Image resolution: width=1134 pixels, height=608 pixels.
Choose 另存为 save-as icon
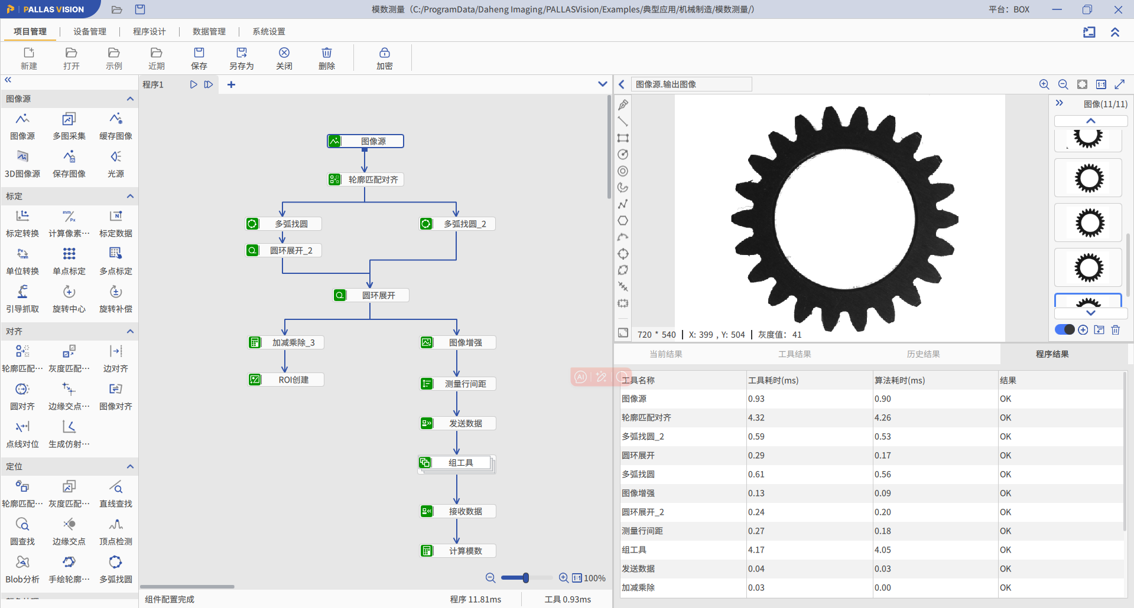point(242,58)
